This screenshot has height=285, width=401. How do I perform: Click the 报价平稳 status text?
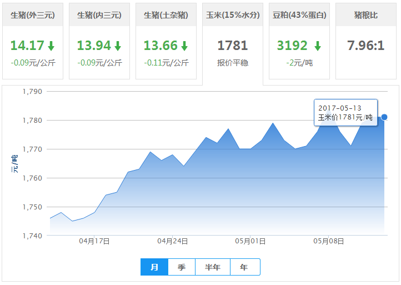pos(233,63)
